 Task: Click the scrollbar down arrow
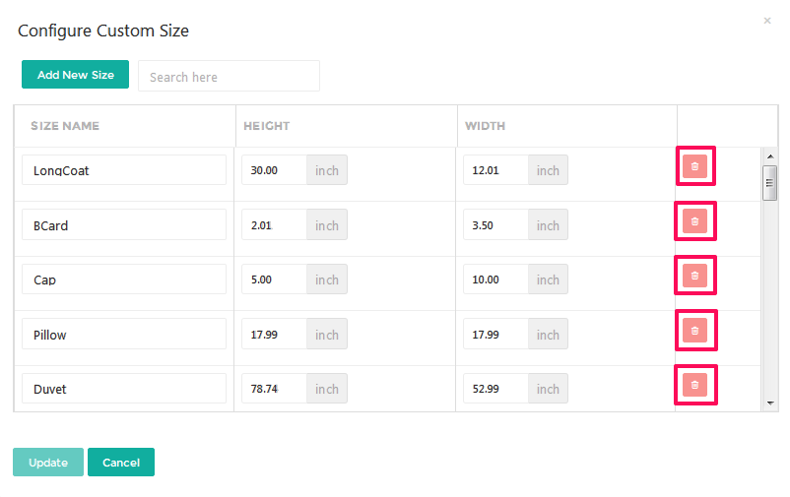(770, 403)
